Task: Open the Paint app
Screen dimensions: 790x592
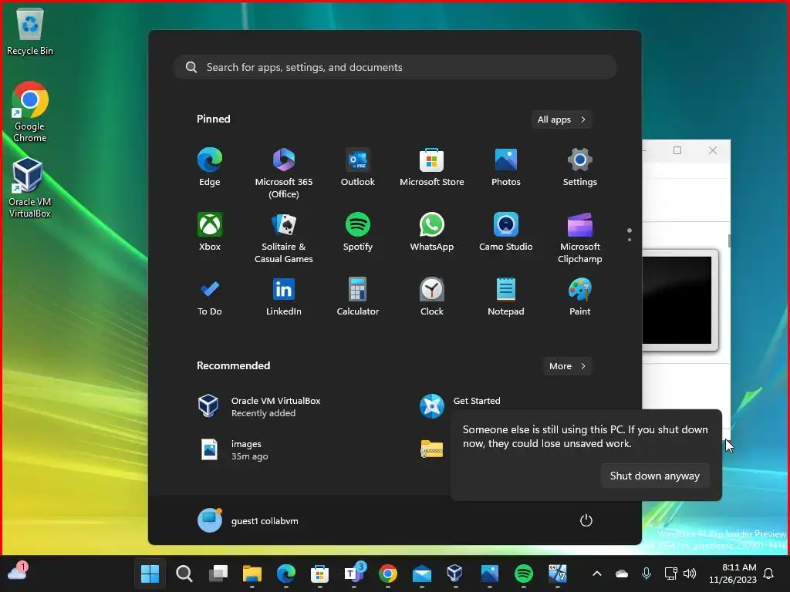Action: 580,297
